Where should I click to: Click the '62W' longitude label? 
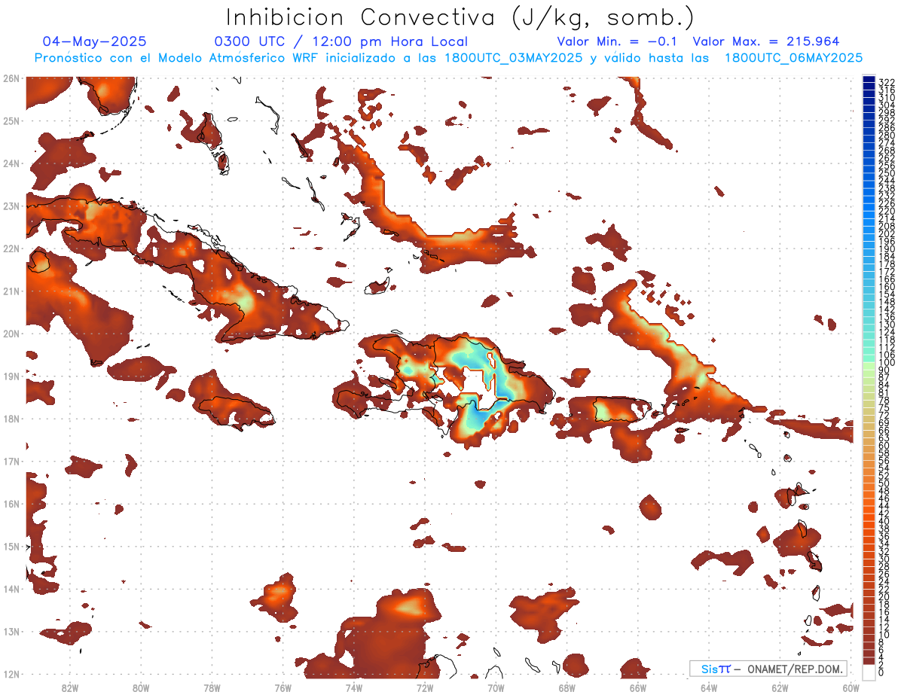coord(780,687)
